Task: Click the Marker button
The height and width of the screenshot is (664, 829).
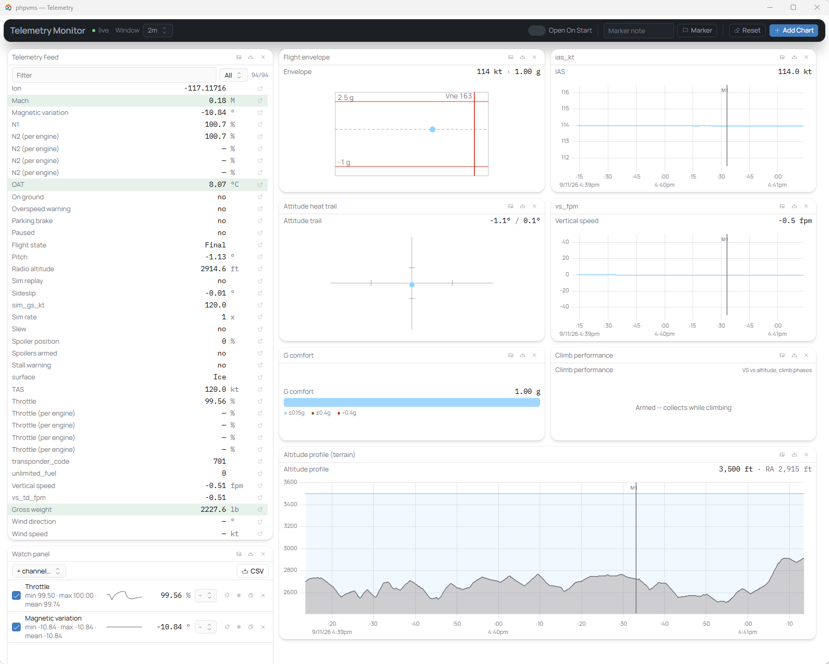Action: point(697,31)
